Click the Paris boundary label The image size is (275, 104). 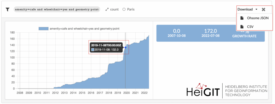131,9
